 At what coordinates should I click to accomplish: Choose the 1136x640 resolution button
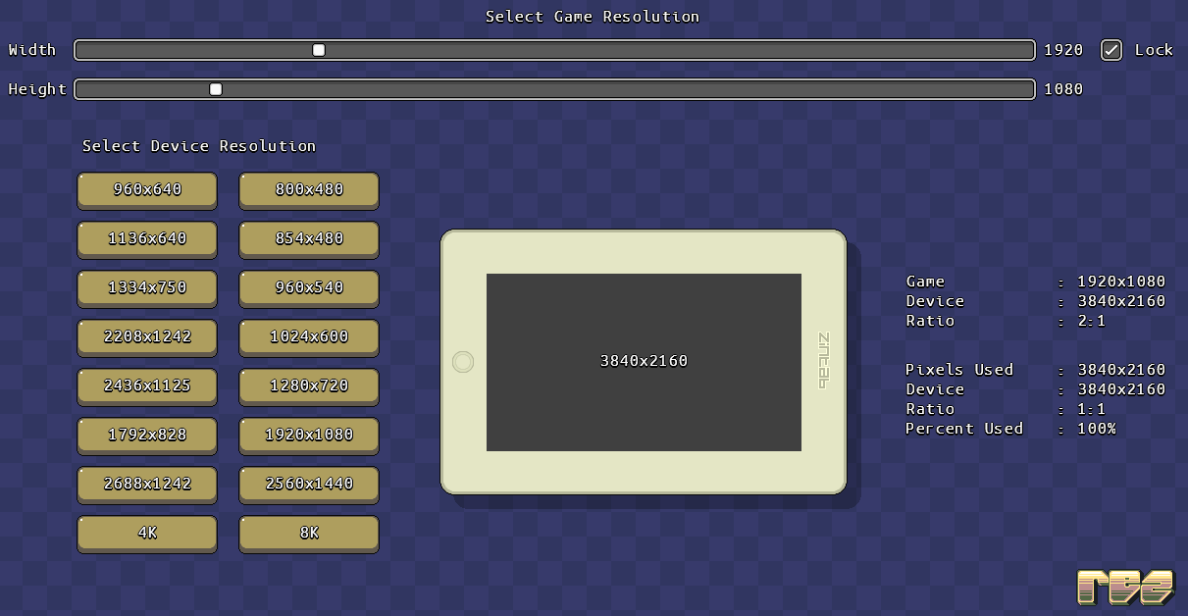pyautogui.click(x=147, y=239)
